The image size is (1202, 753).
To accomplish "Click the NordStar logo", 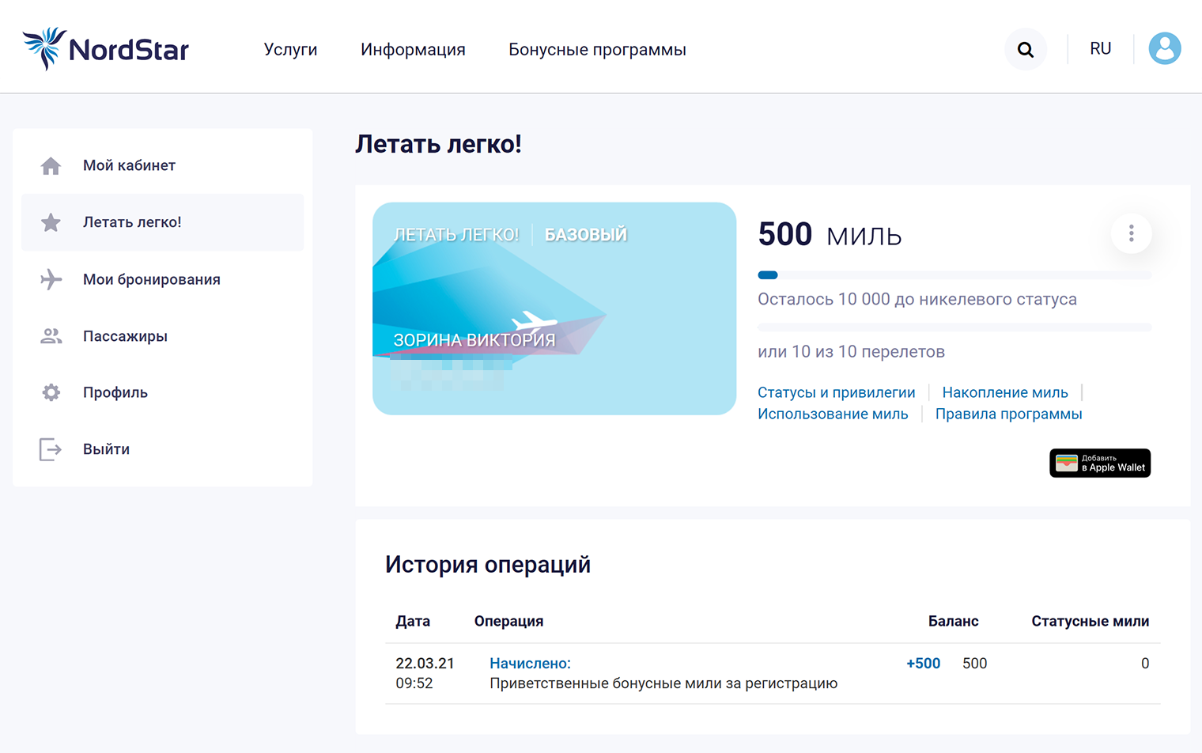I will point(105,47).
